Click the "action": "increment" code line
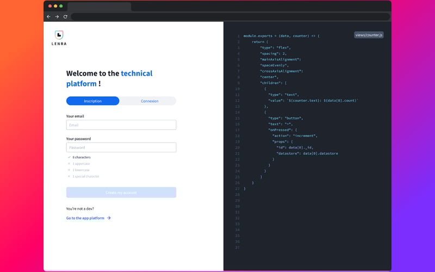Viewport: 435px width, 272px height. [x=295, y=135]
